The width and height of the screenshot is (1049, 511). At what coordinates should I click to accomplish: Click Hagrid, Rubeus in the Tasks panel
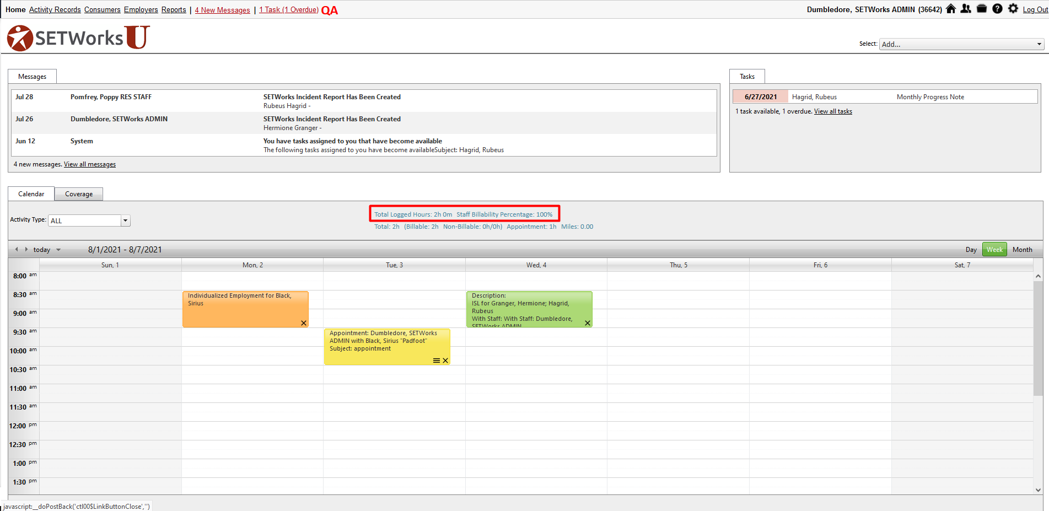814,97
